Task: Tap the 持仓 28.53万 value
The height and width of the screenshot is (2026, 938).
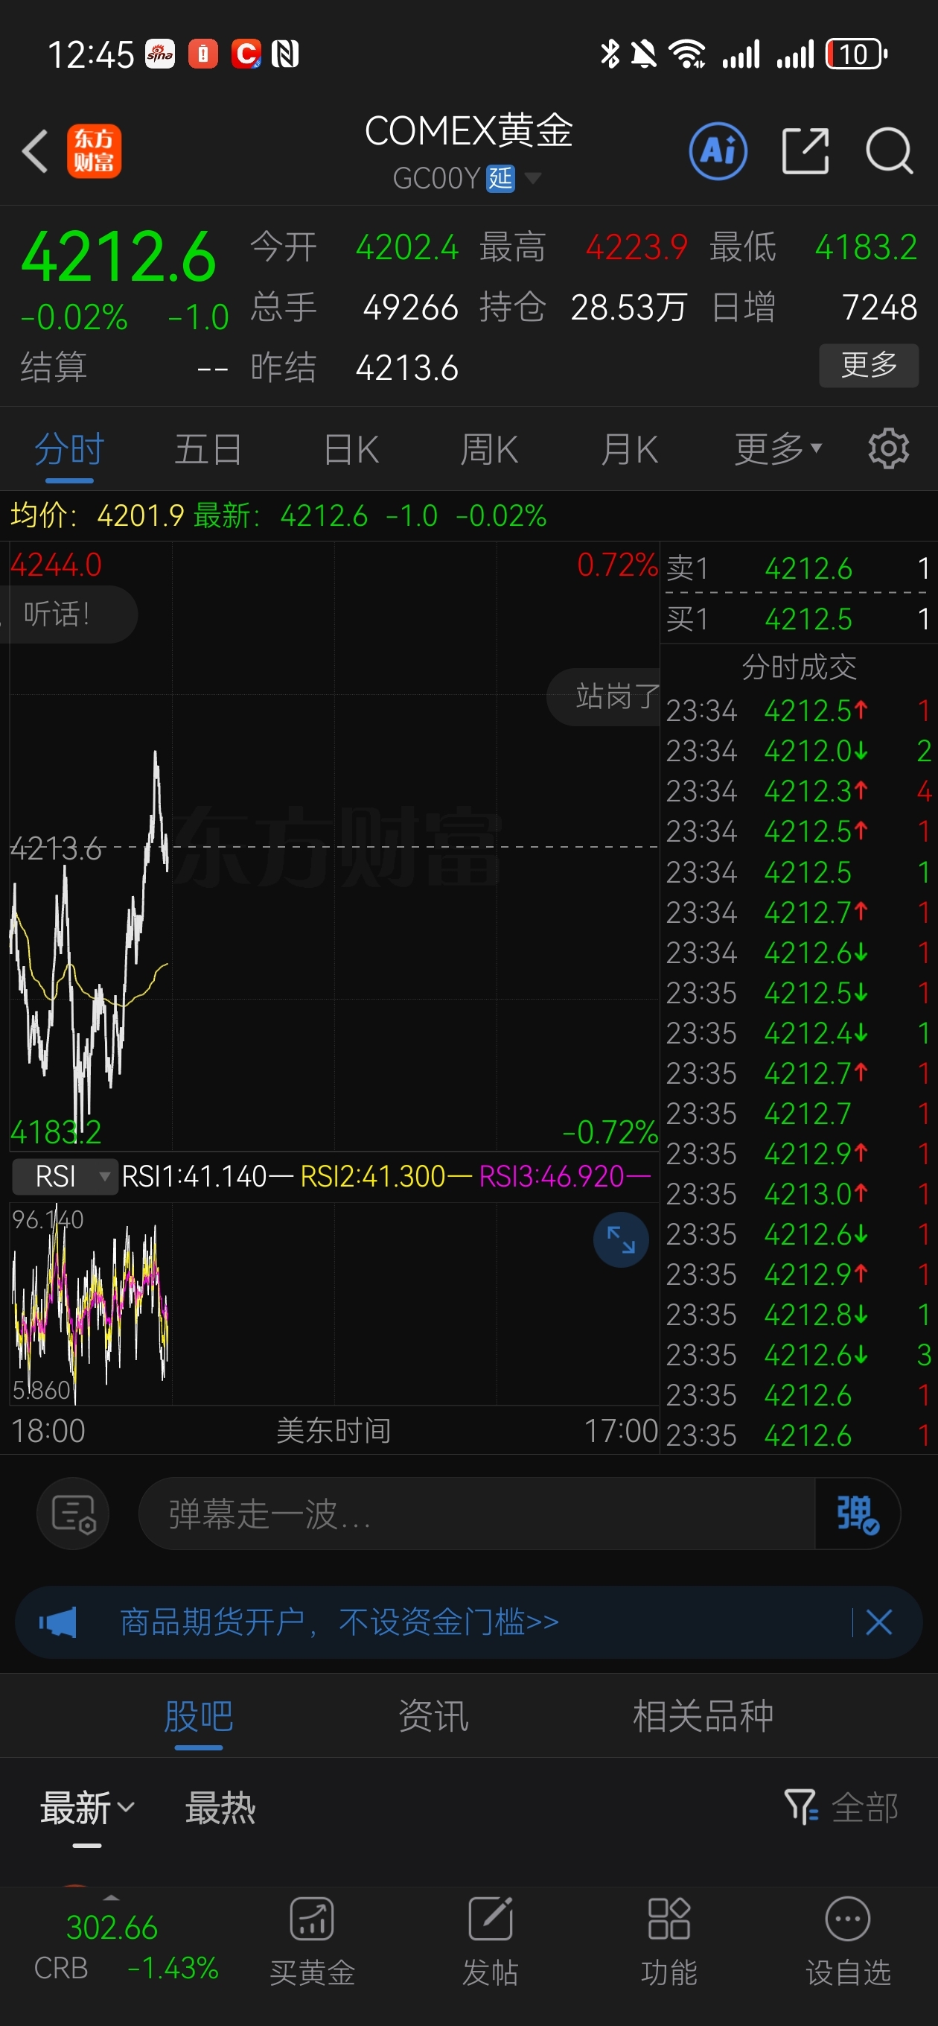Action: (628, 307)
